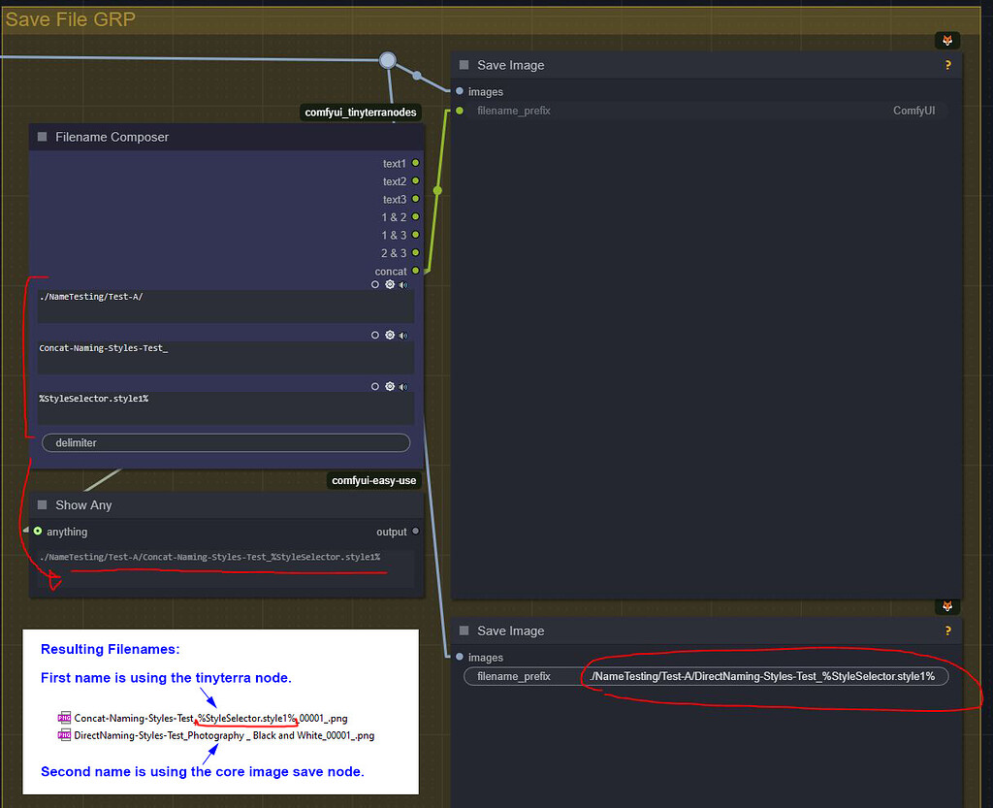This screenshot has height=808, width=993.
Task: Open help via the question mark on top Save Image
Action: pyautogui.click(x=948, y=65)
